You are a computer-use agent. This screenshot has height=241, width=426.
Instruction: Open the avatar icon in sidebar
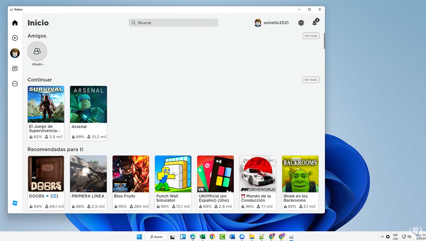tap(15, 53)
